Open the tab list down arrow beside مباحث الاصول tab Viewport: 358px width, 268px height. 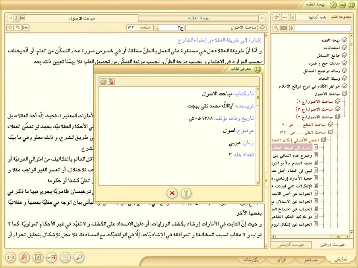click(x=16, y=18)
